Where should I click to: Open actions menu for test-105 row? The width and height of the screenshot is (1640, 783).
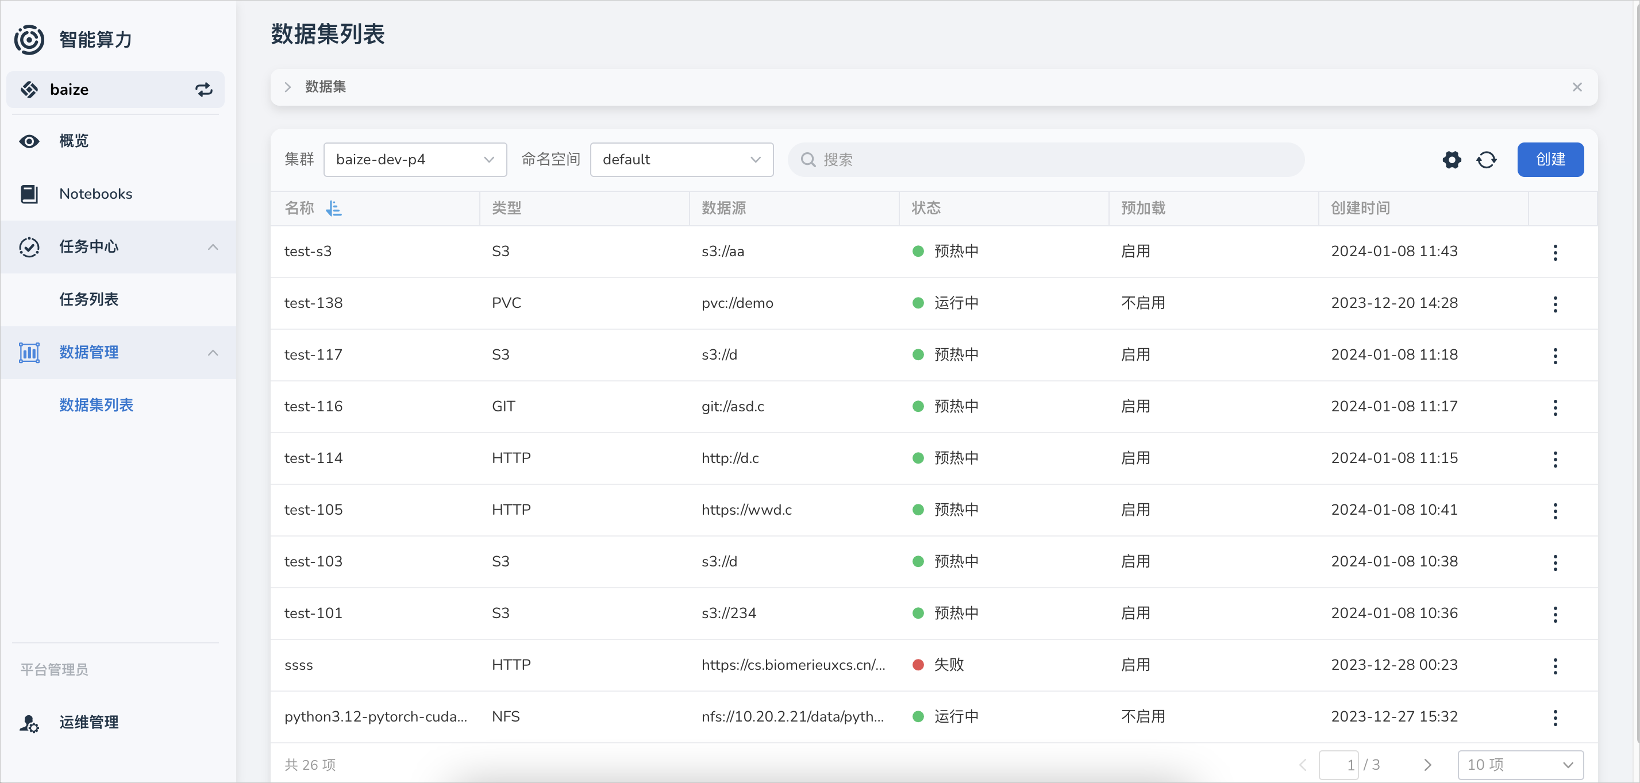tap(1555, 511)
